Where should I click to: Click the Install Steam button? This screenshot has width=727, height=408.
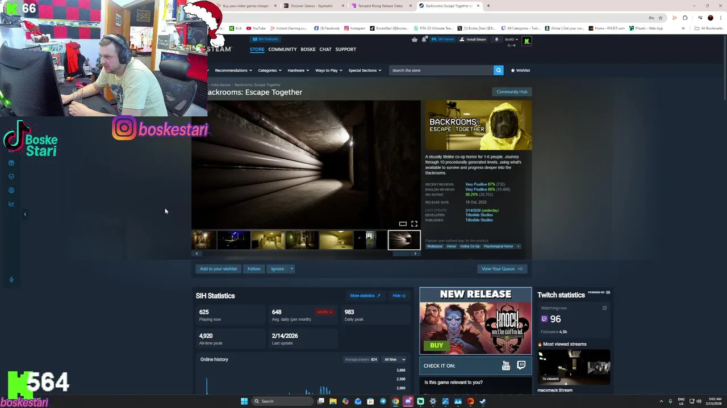pos(473,40)
